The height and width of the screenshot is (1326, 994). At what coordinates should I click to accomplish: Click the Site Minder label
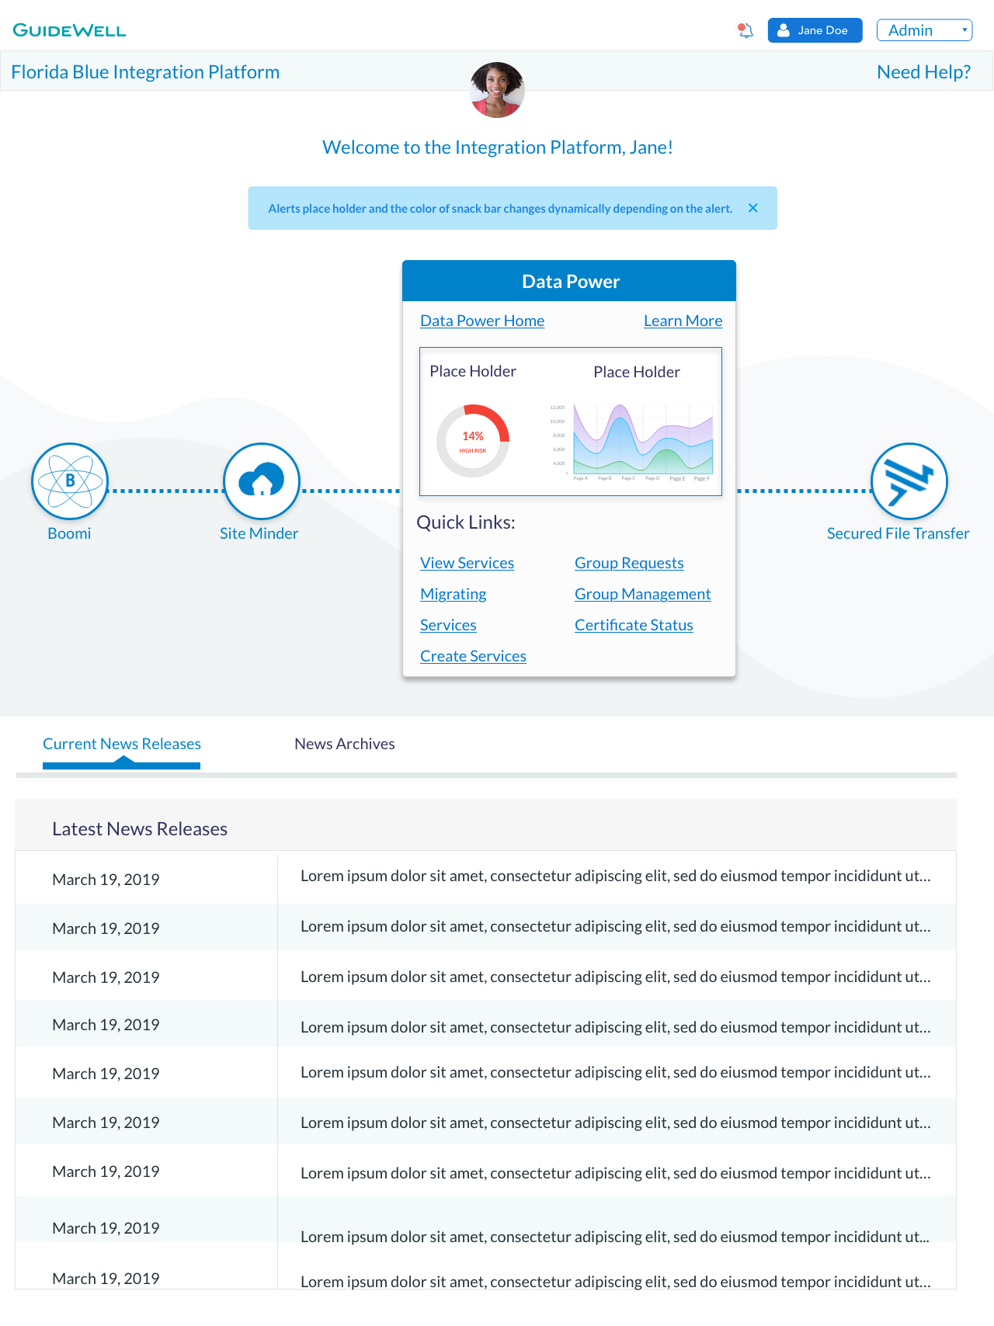(x=259, y=533)
